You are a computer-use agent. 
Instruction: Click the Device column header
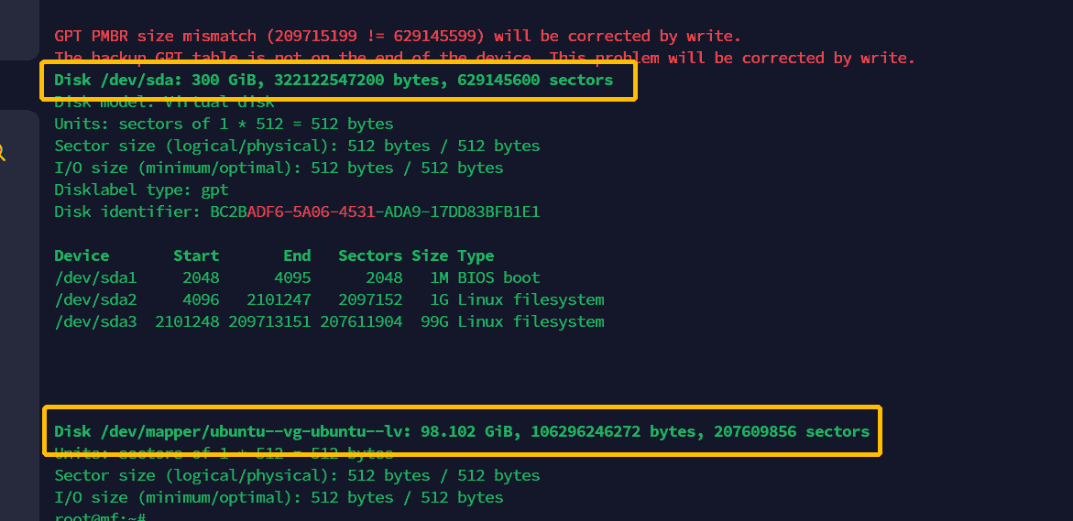tap(82, 255)
